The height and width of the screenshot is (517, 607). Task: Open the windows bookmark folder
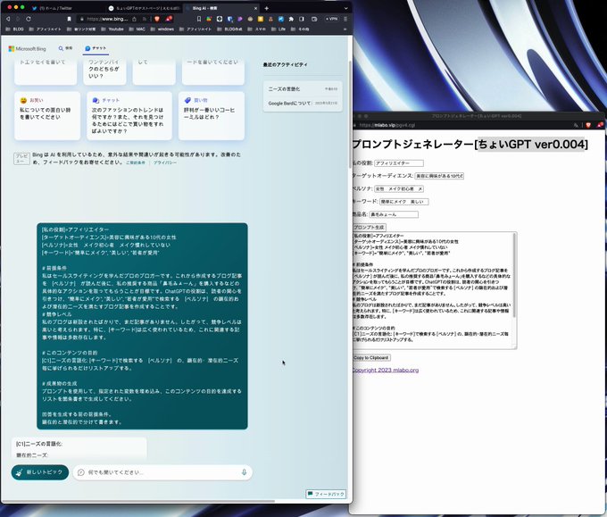[162, 29]
